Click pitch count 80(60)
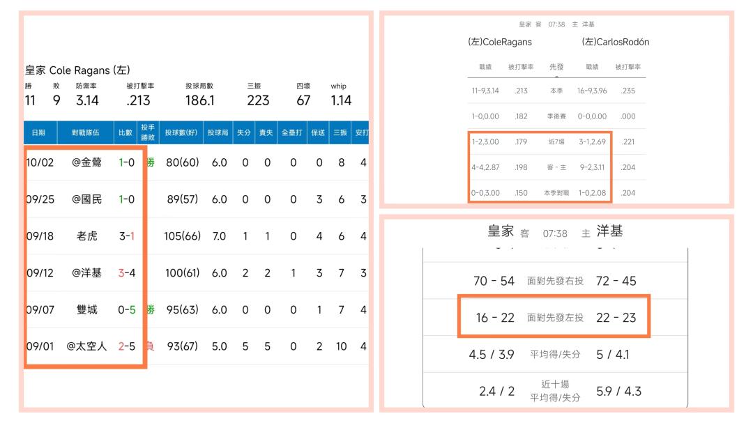Image resolution: width=753 pixels, height=423 pixels. (x=183, y=163)
